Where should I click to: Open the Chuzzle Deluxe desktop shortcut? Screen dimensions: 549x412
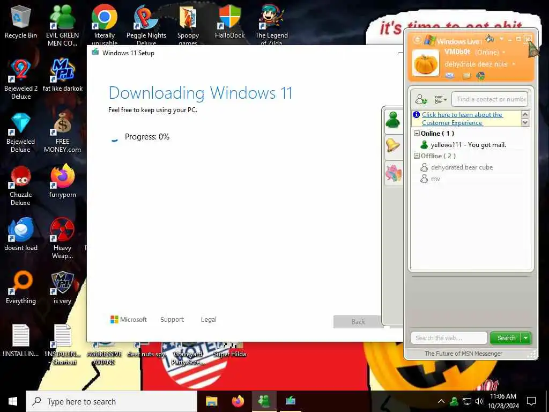[21, 186]
